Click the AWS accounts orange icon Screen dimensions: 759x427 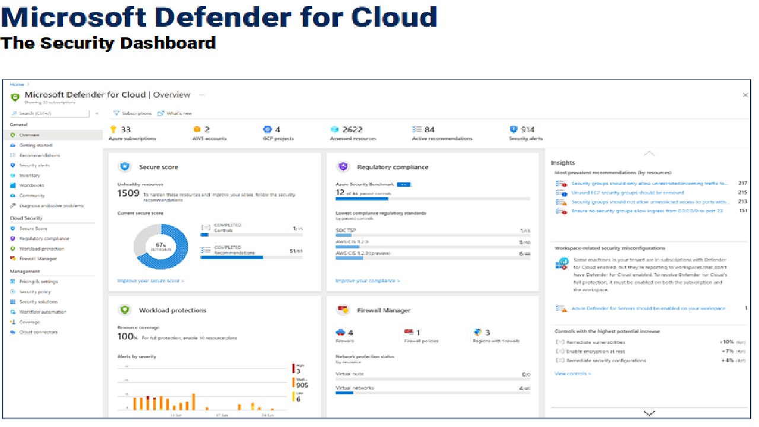tap(197, 129)
